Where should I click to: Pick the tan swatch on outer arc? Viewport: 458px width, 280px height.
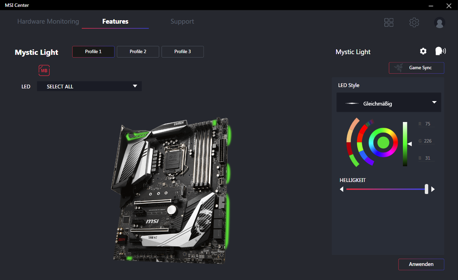(349, 136)
